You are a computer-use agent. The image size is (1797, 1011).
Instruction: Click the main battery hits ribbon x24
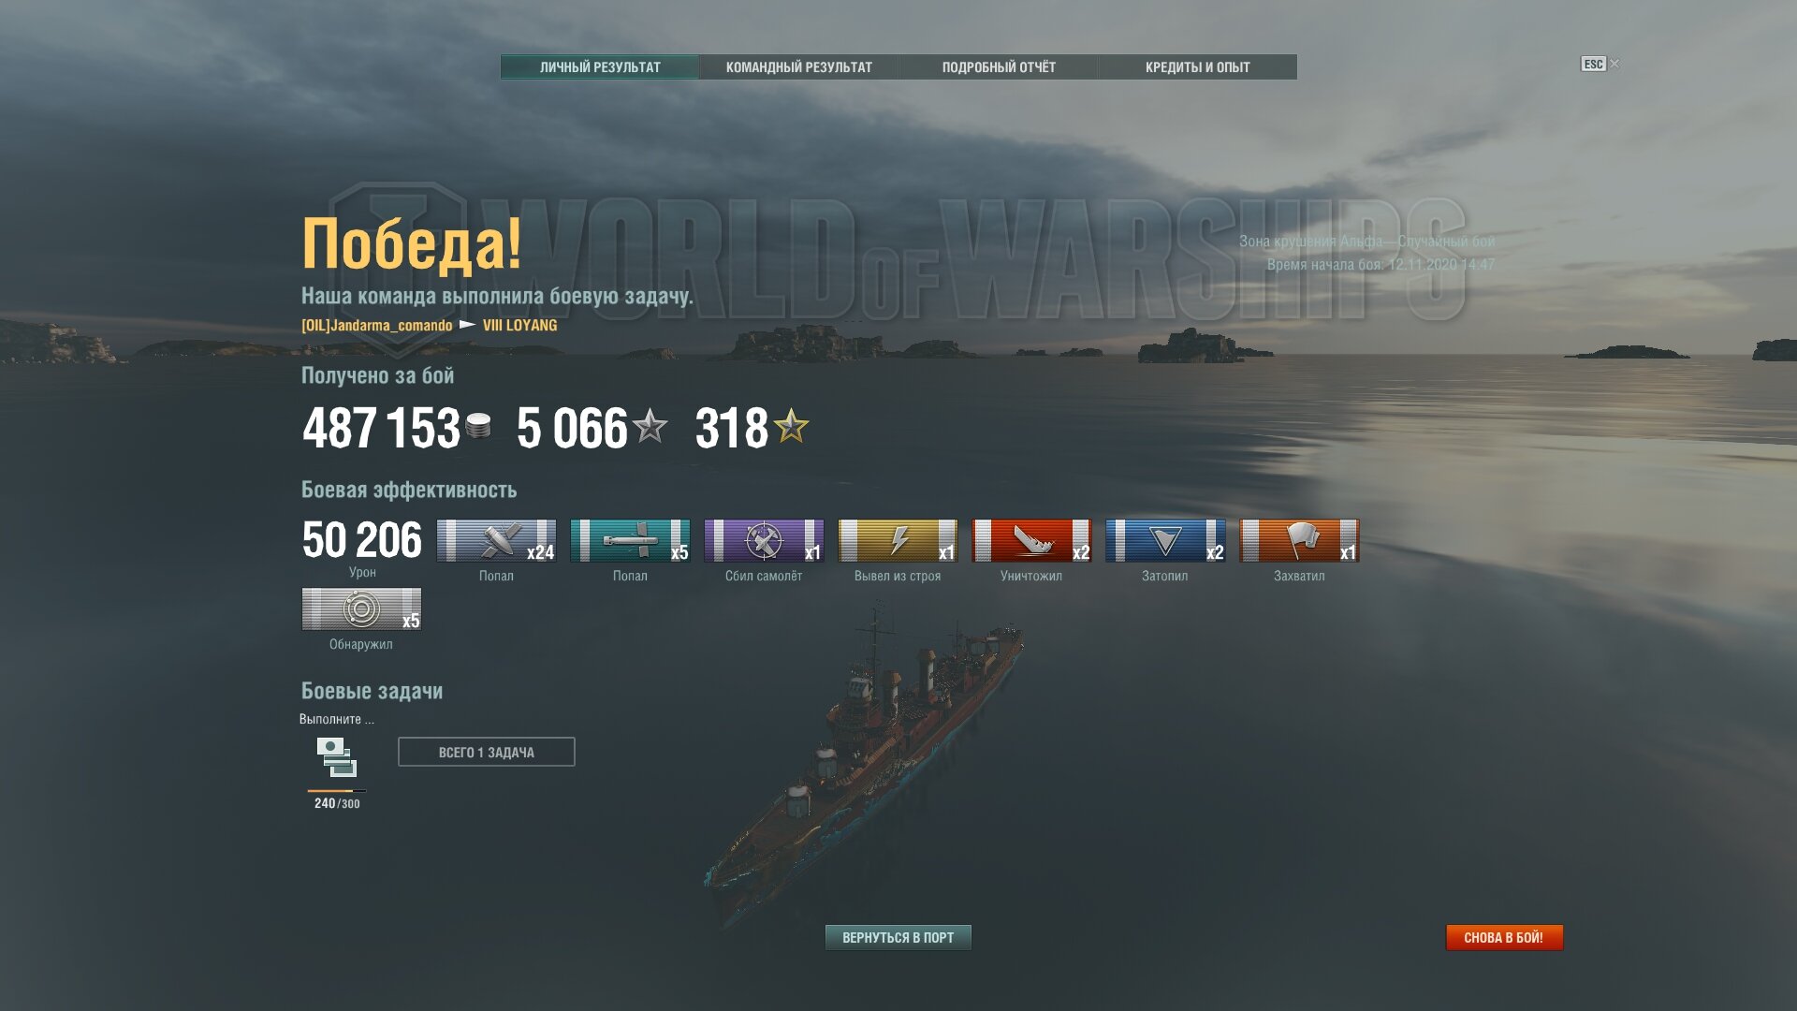point(496,541)
